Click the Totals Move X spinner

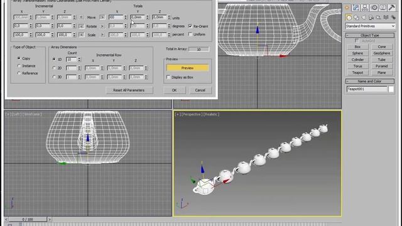[x=126, y=18]
